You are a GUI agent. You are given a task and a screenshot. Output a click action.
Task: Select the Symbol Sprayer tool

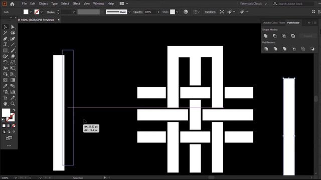(x=6, y=92)
